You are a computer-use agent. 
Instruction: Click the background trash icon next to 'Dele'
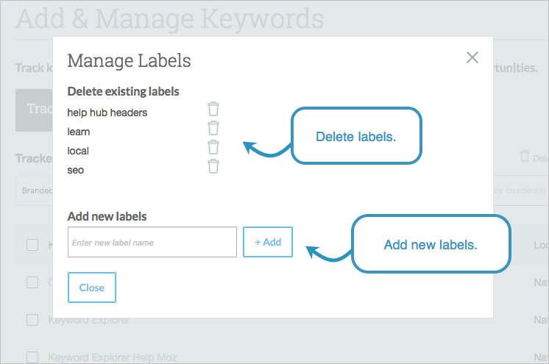pos(525,156)
